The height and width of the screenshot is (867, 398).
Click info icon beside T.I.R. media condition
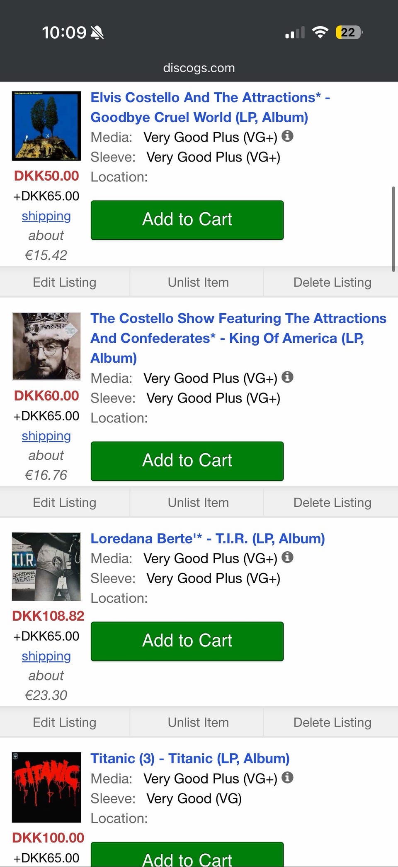point(287,557)
